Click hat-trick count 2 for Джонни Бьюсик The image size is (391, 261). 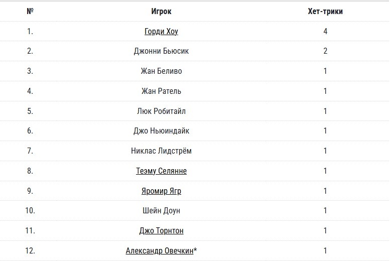325,51
